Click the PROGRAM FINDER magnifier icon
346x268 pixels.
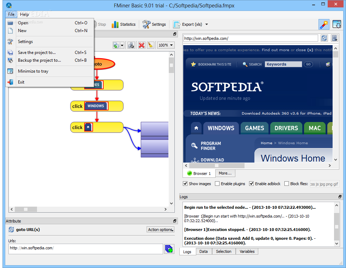pyautogui.click(x=194, y=146)
